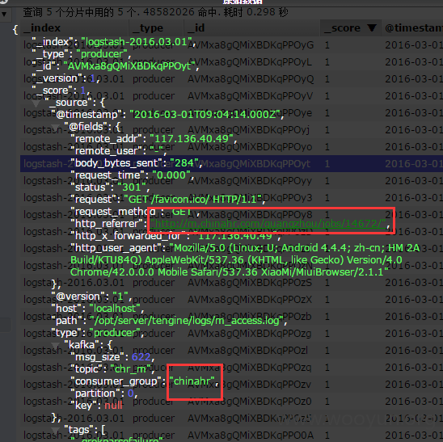The width and height of the screenshot is (443, 442).
Task: Sort by the _score column header
Action: pos(350,28)
